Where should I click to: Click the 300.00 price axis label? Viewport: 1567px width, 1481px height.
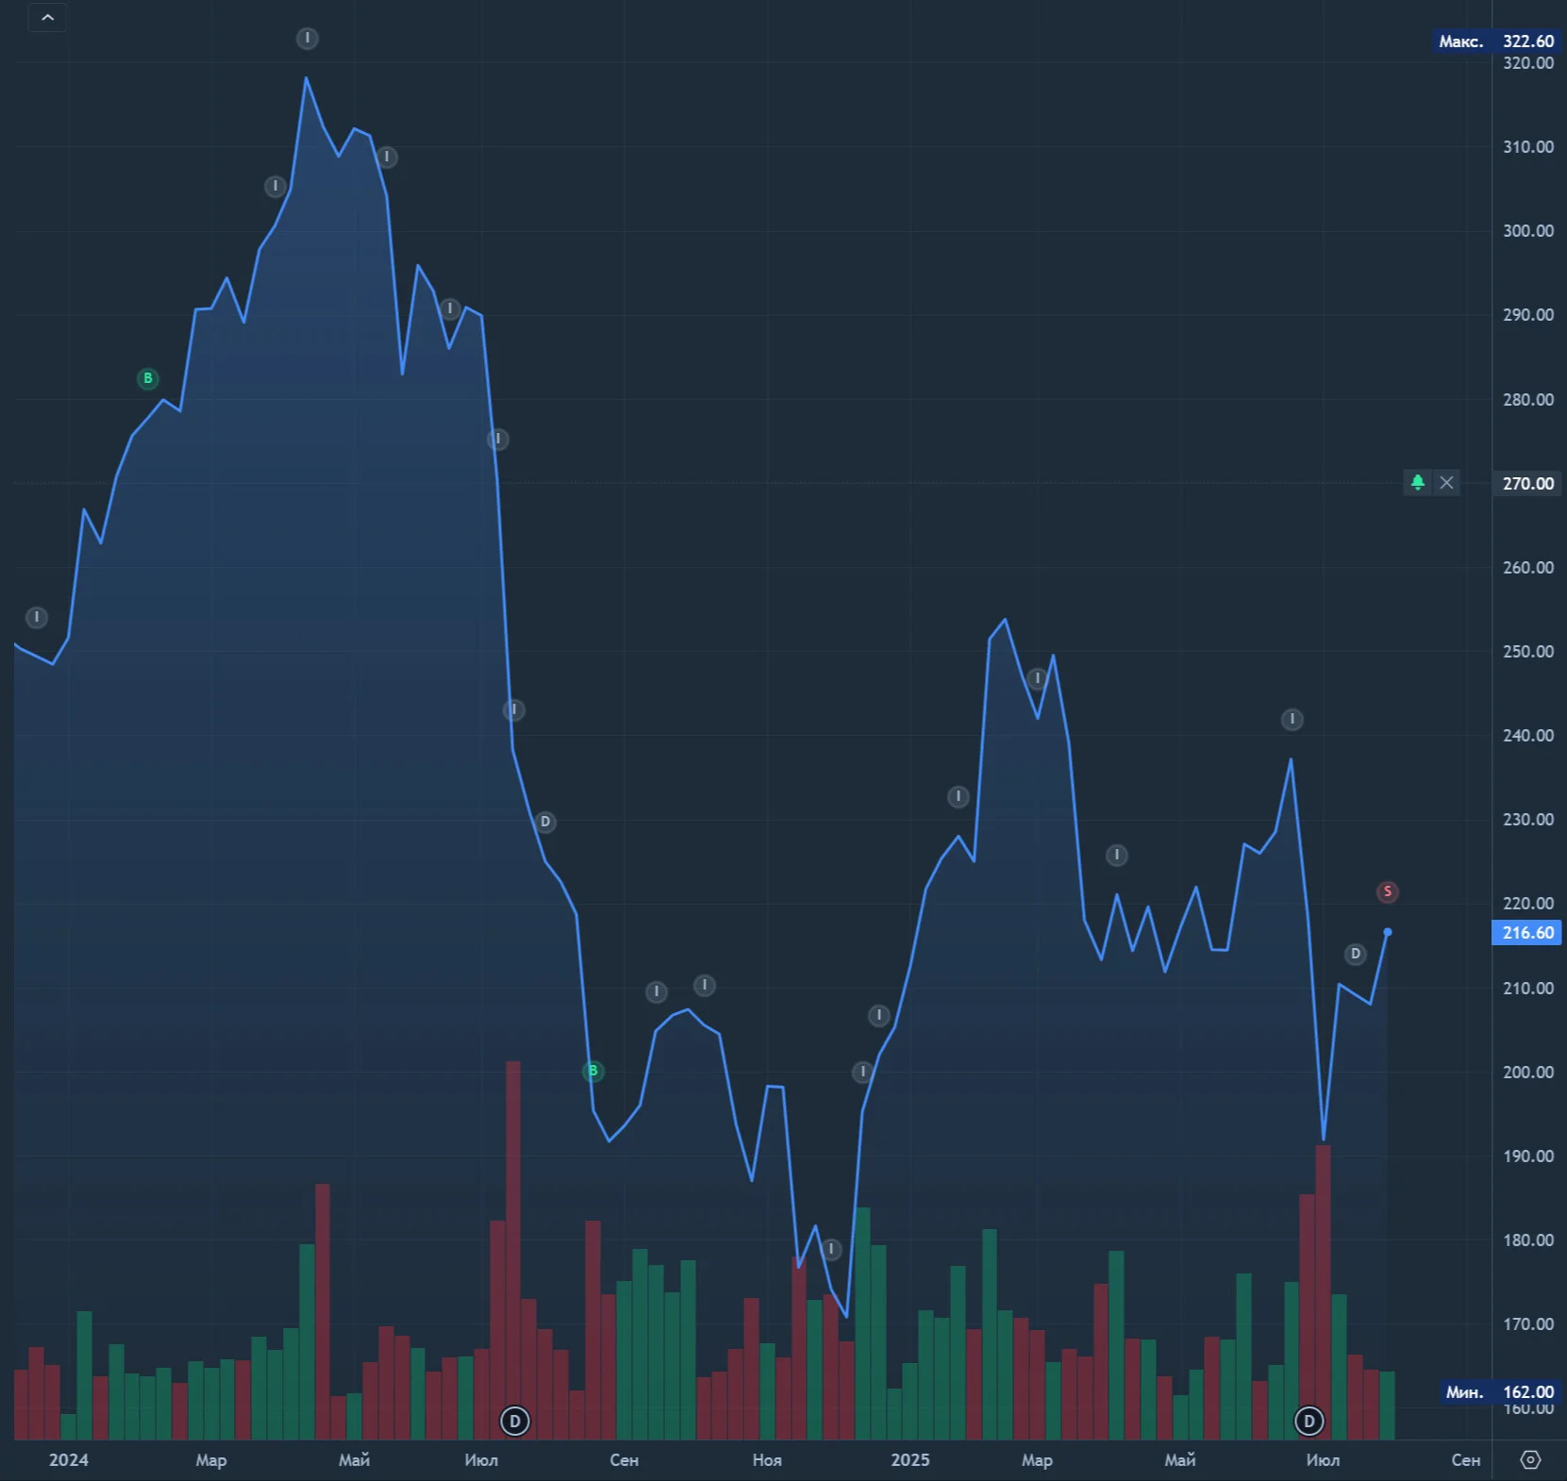(x=1528, y=231)
